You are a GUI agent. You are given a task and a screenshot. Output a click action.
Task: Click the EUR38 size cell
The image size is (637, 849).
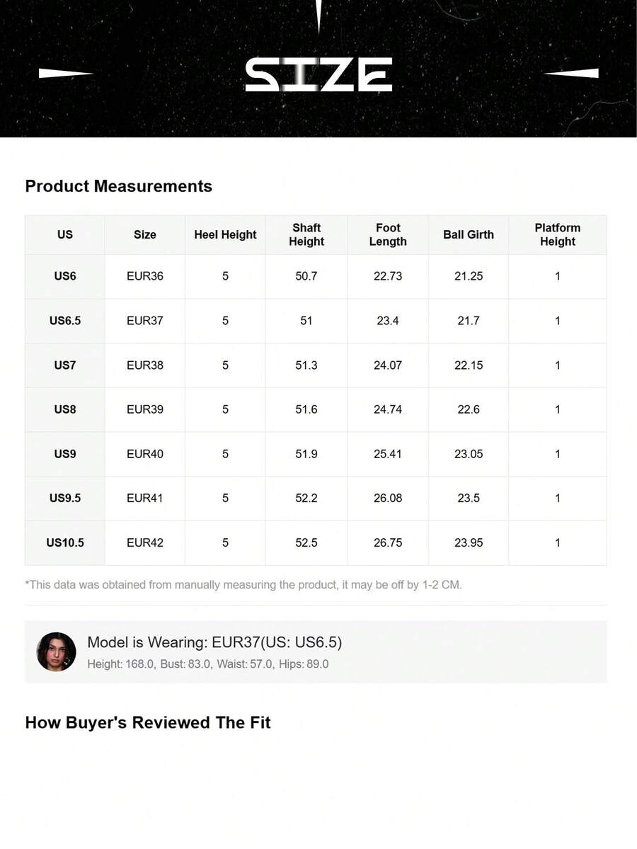coord(145,365)
